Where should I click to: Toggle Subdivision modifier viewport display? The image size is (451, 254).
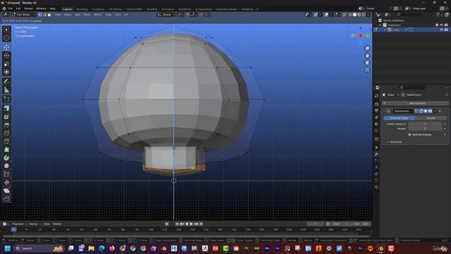pyautogui.click(x=426, y=111)
